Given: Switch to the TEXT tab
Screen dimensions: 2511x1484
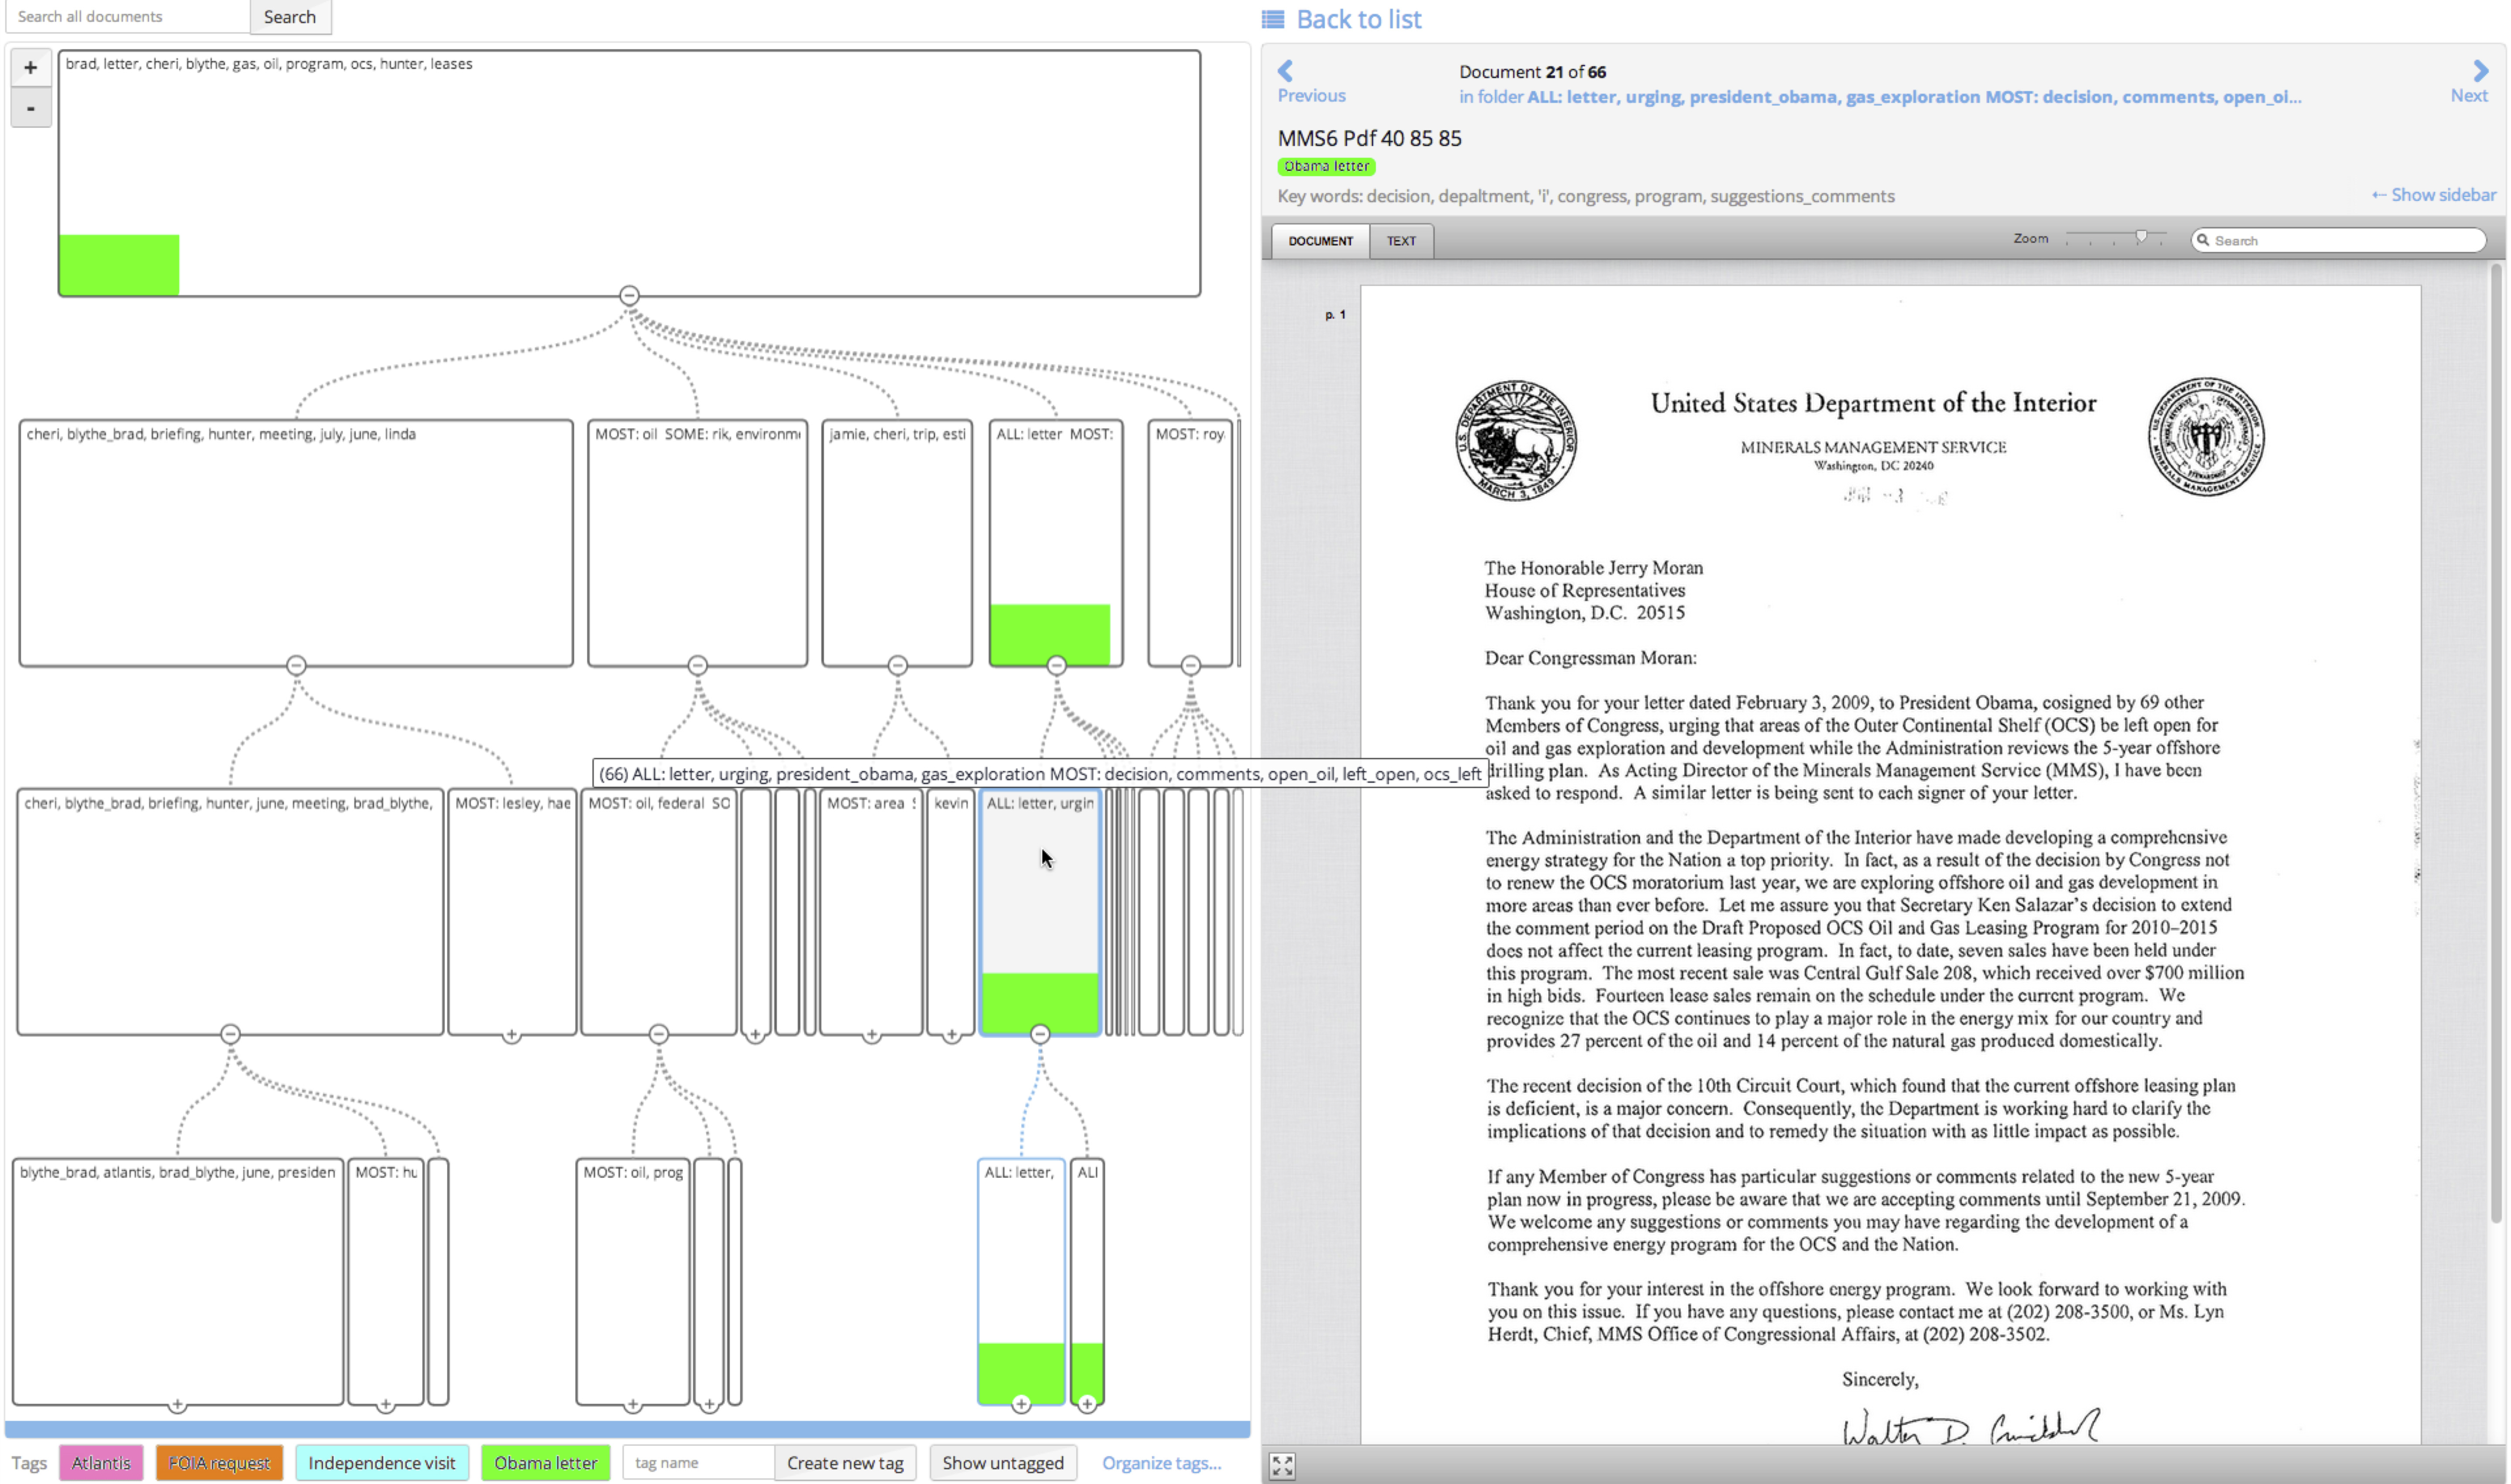Looking at the screenshot, I should (1402, 241).
